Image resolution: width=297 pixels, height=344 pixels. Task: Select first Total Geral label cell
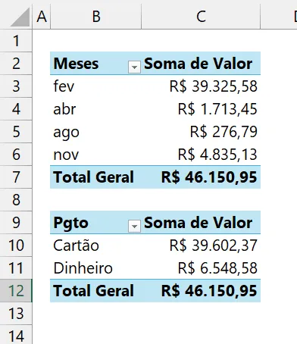(95, 177)
